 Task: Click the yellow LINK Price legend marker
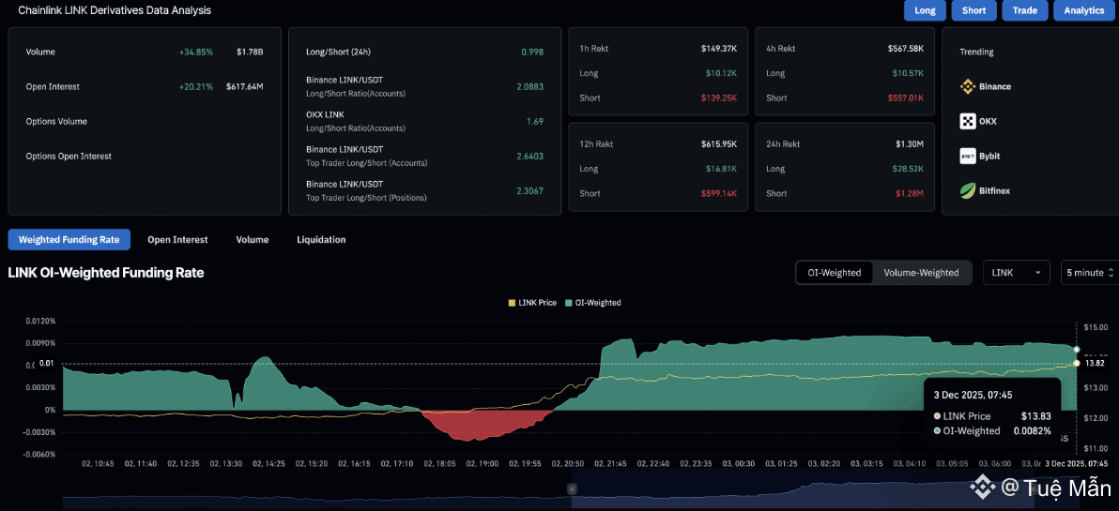click(x=511, y=303)
